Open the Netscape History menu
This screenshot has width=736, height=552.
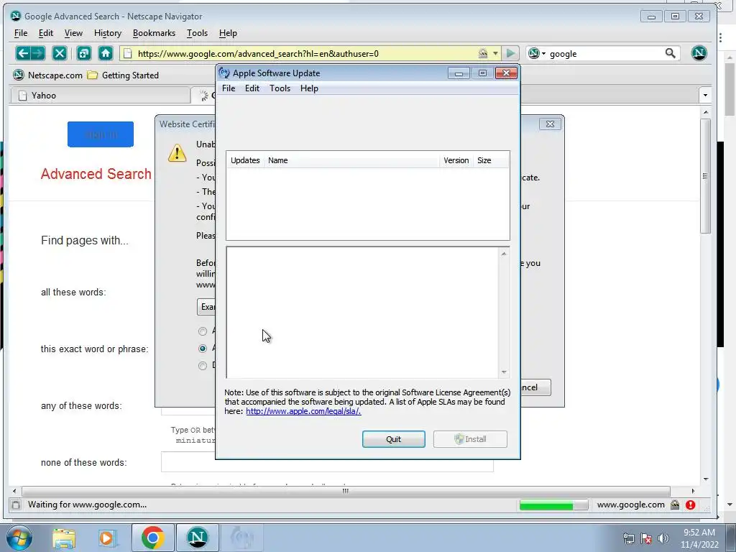(108, 33)
